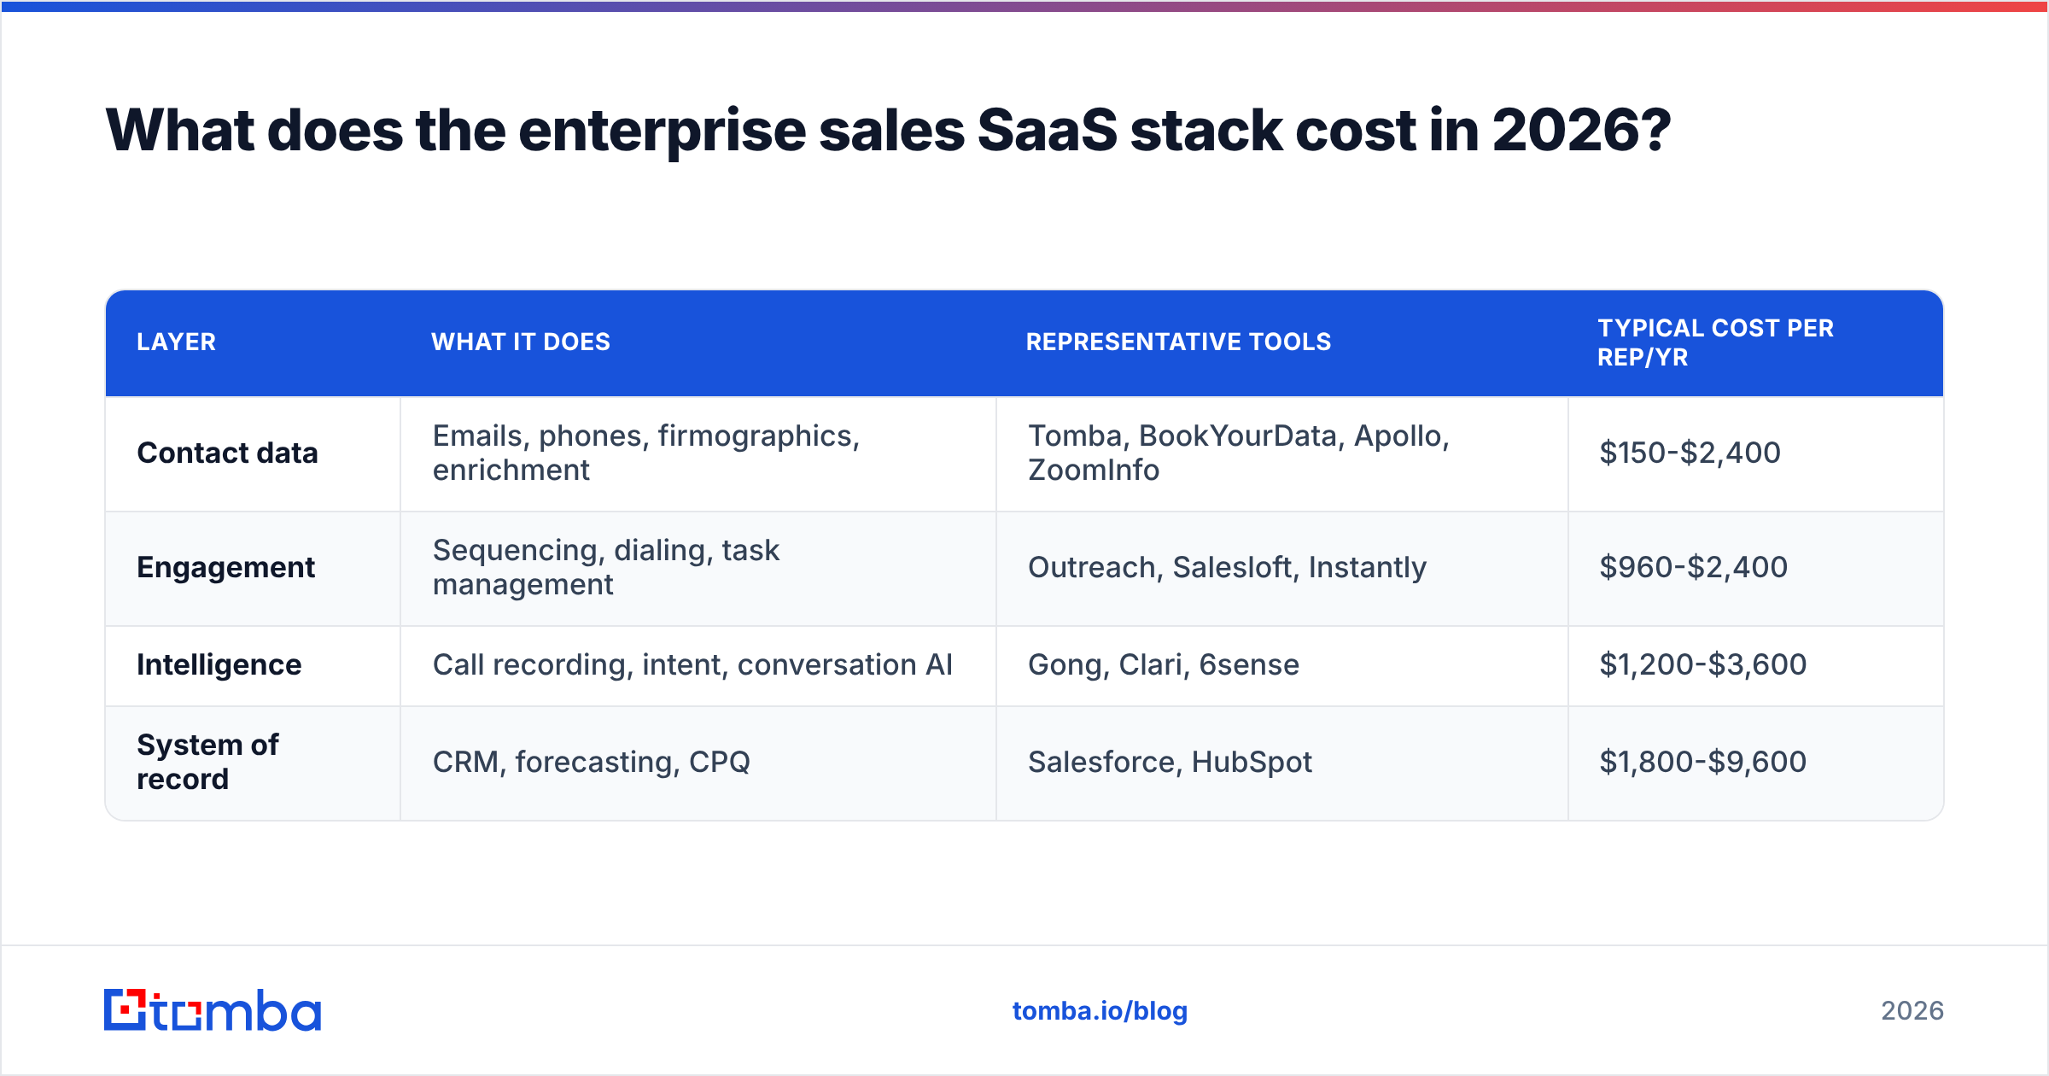This screenshot has width=2049, height=1076.
Task: Select the $1,200-$3,600 cost value
Action: tap(1702, 664)
